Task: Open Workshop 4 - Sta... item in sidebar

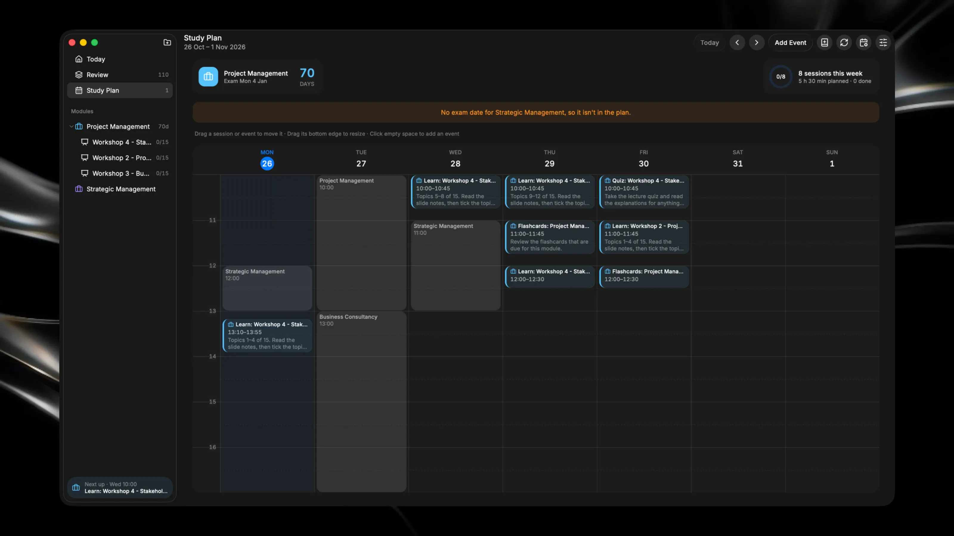Action: pos(120,142)
